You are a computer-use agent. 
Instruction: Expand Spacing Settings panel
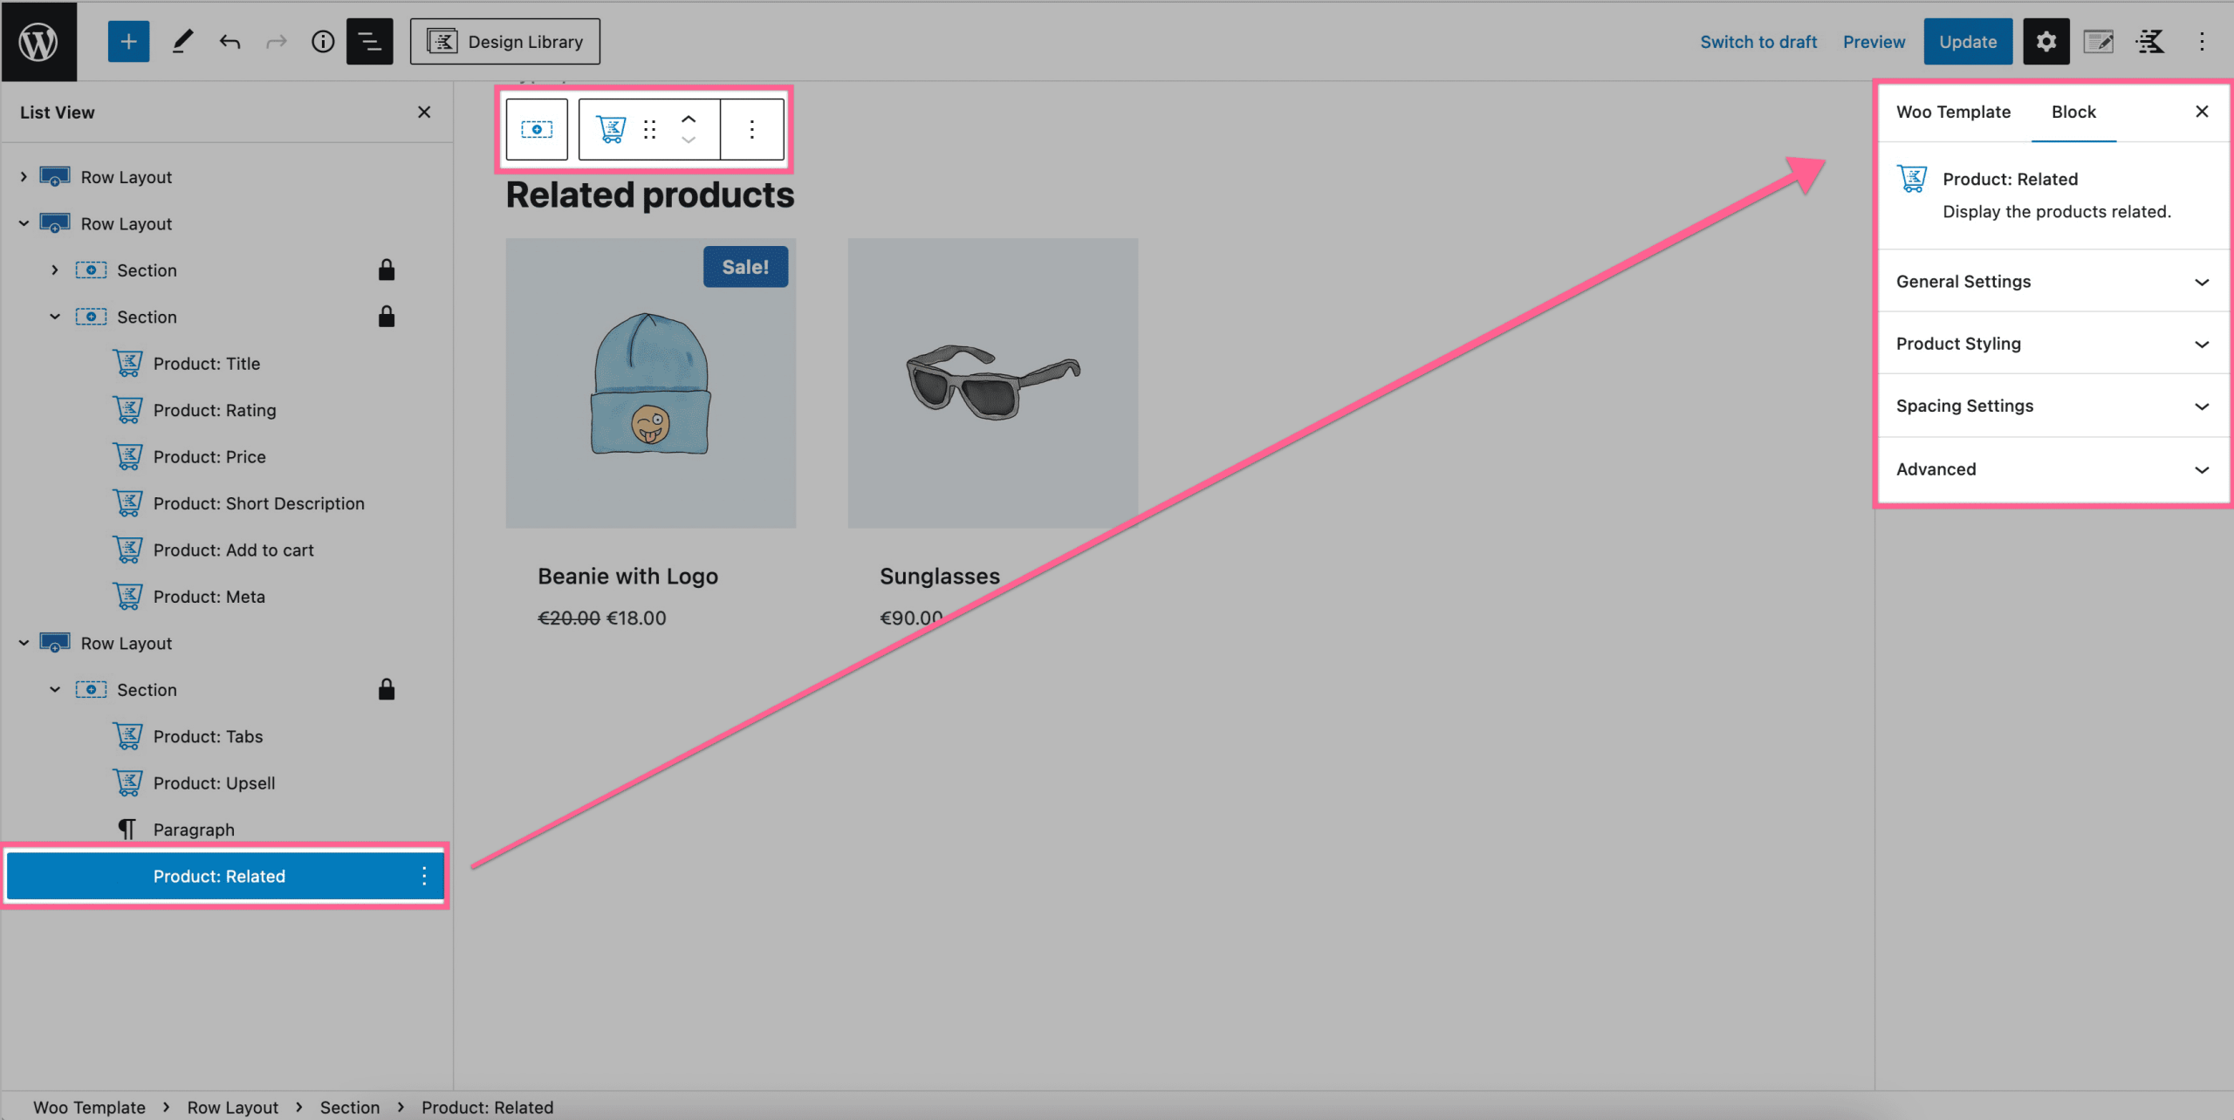pos(2053,406)
